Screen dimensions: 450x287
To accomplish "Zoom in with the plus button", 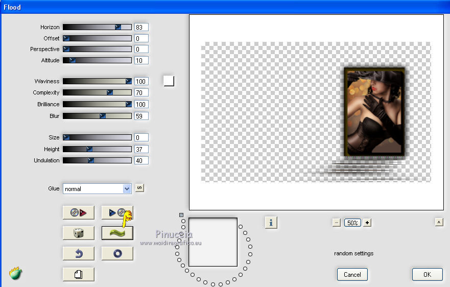I will pyautogui.click(x=367, y=223).
